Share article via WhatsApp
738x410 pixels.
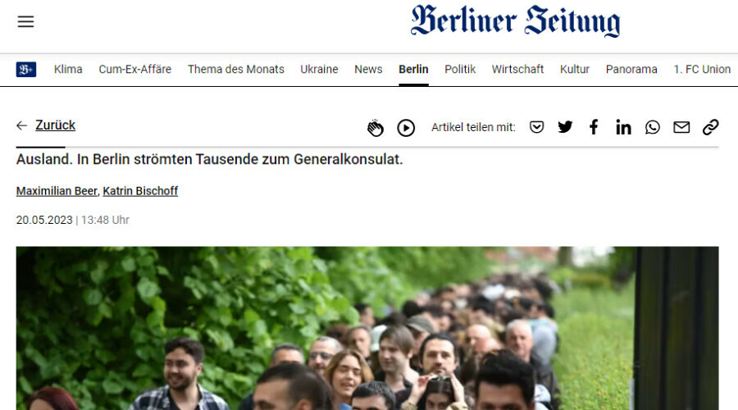click(x=653, y=127)
